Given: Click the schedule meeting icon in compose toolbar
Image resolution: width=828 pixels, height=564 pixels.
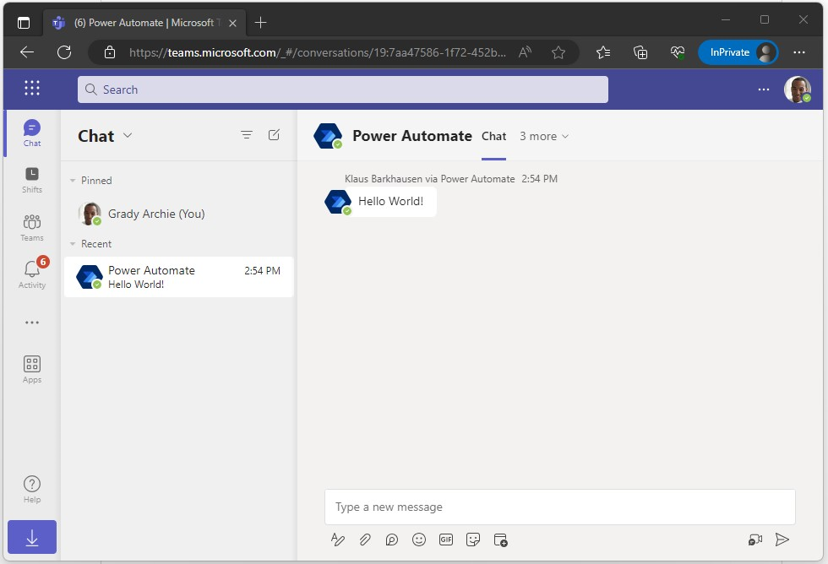Looking at the screenshot, I should click(x=500, y=540).
